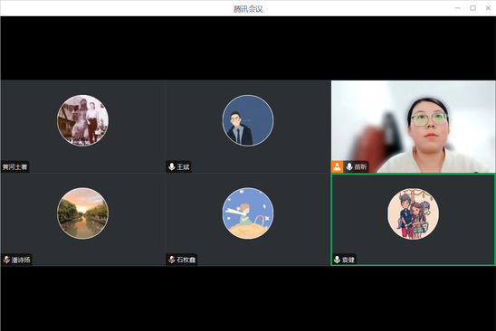Select the cartoon man avatar of 王斌
496x331 pixels.
248,120
